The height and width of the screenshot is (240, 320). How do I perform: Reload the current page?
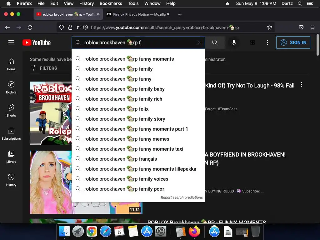tap(30, 27)
